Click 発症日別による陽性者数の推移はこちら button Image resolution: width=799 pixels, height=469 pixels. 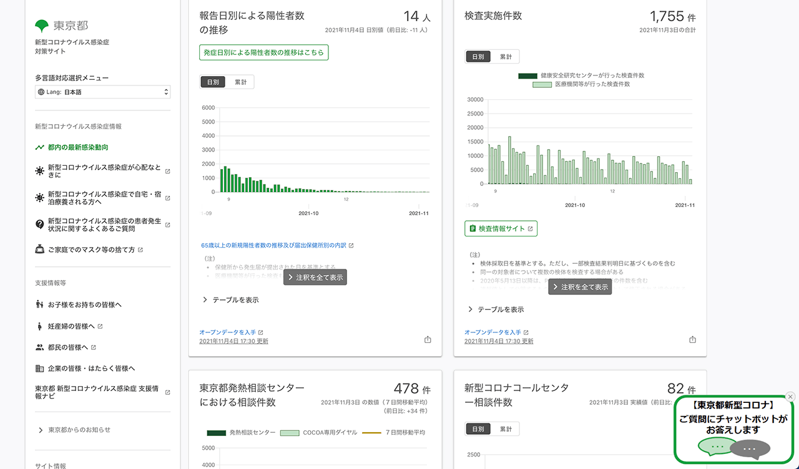(x=264, y=53)
